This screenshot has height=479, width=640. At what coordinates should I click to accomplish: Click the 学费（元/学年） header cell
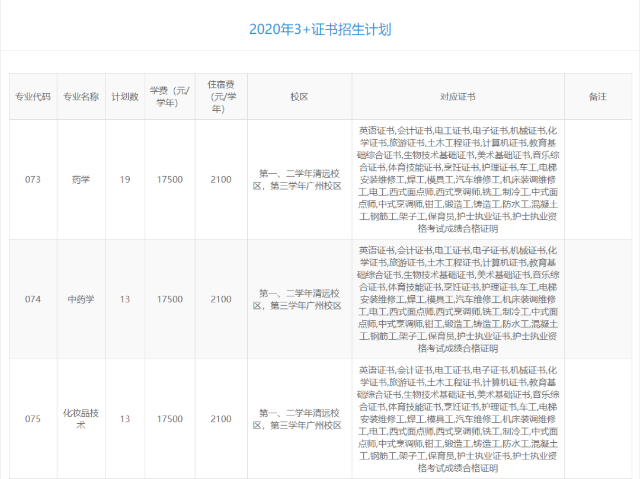170,96
